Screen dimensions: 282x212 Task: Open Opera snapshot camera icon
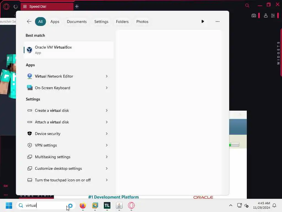(x=254, y=15)
